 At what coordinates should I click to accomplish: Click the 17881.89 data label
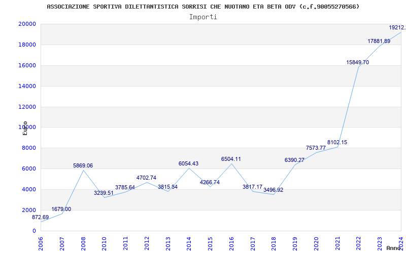379,41
